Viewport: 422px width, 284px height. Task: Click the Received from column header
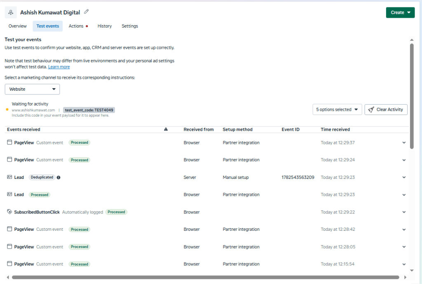199,129
